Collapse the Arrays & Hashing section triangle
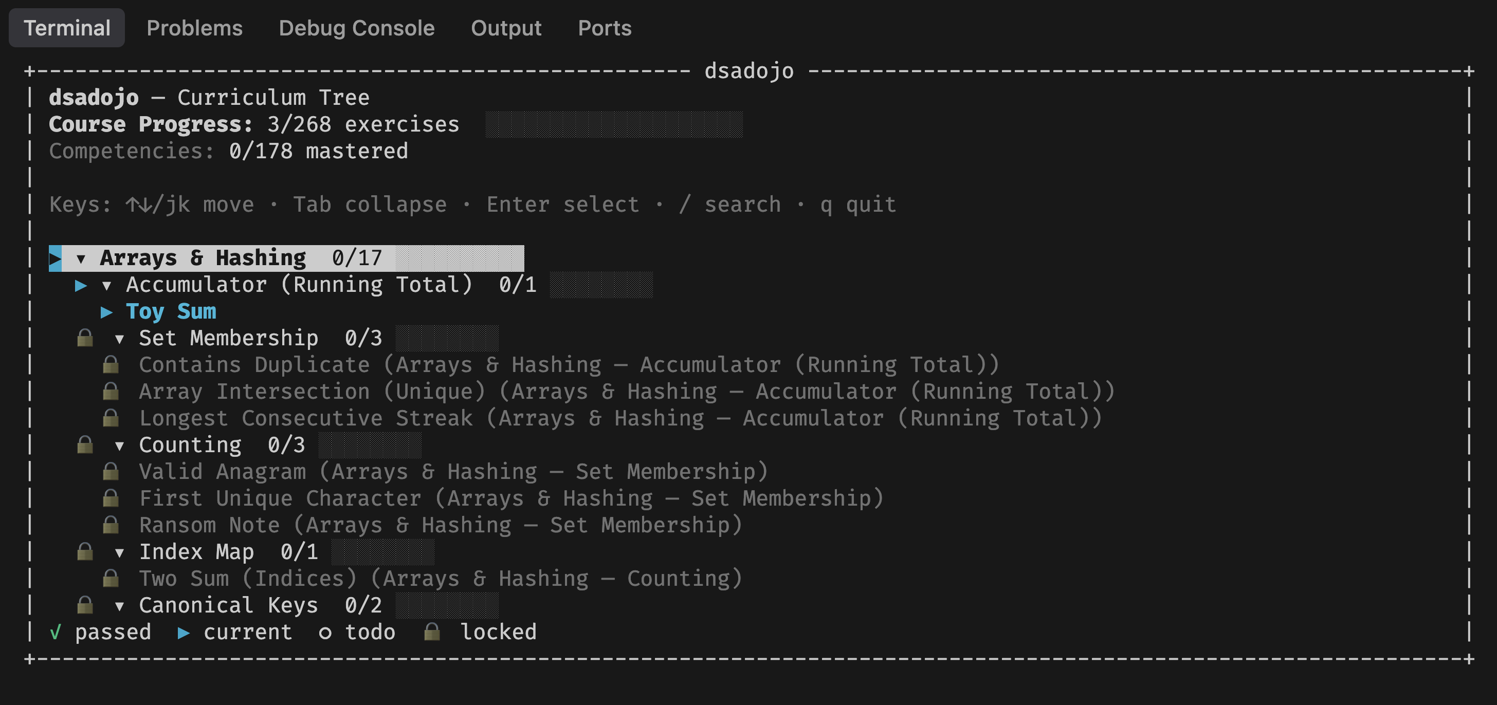Viewport: 1497px width, 705px height. click(81, 258)
